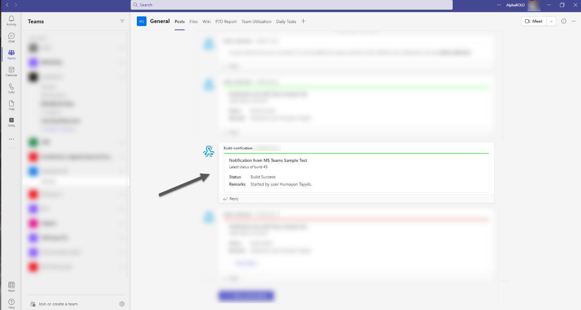Open the Daily Tasks tab

pyautogui.click(x=286, y=21)
